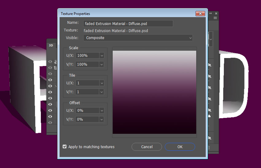Close the right panel with the X icon
Image resolution: width=261 pixels, height=168 pixels.
coord(216,13)
